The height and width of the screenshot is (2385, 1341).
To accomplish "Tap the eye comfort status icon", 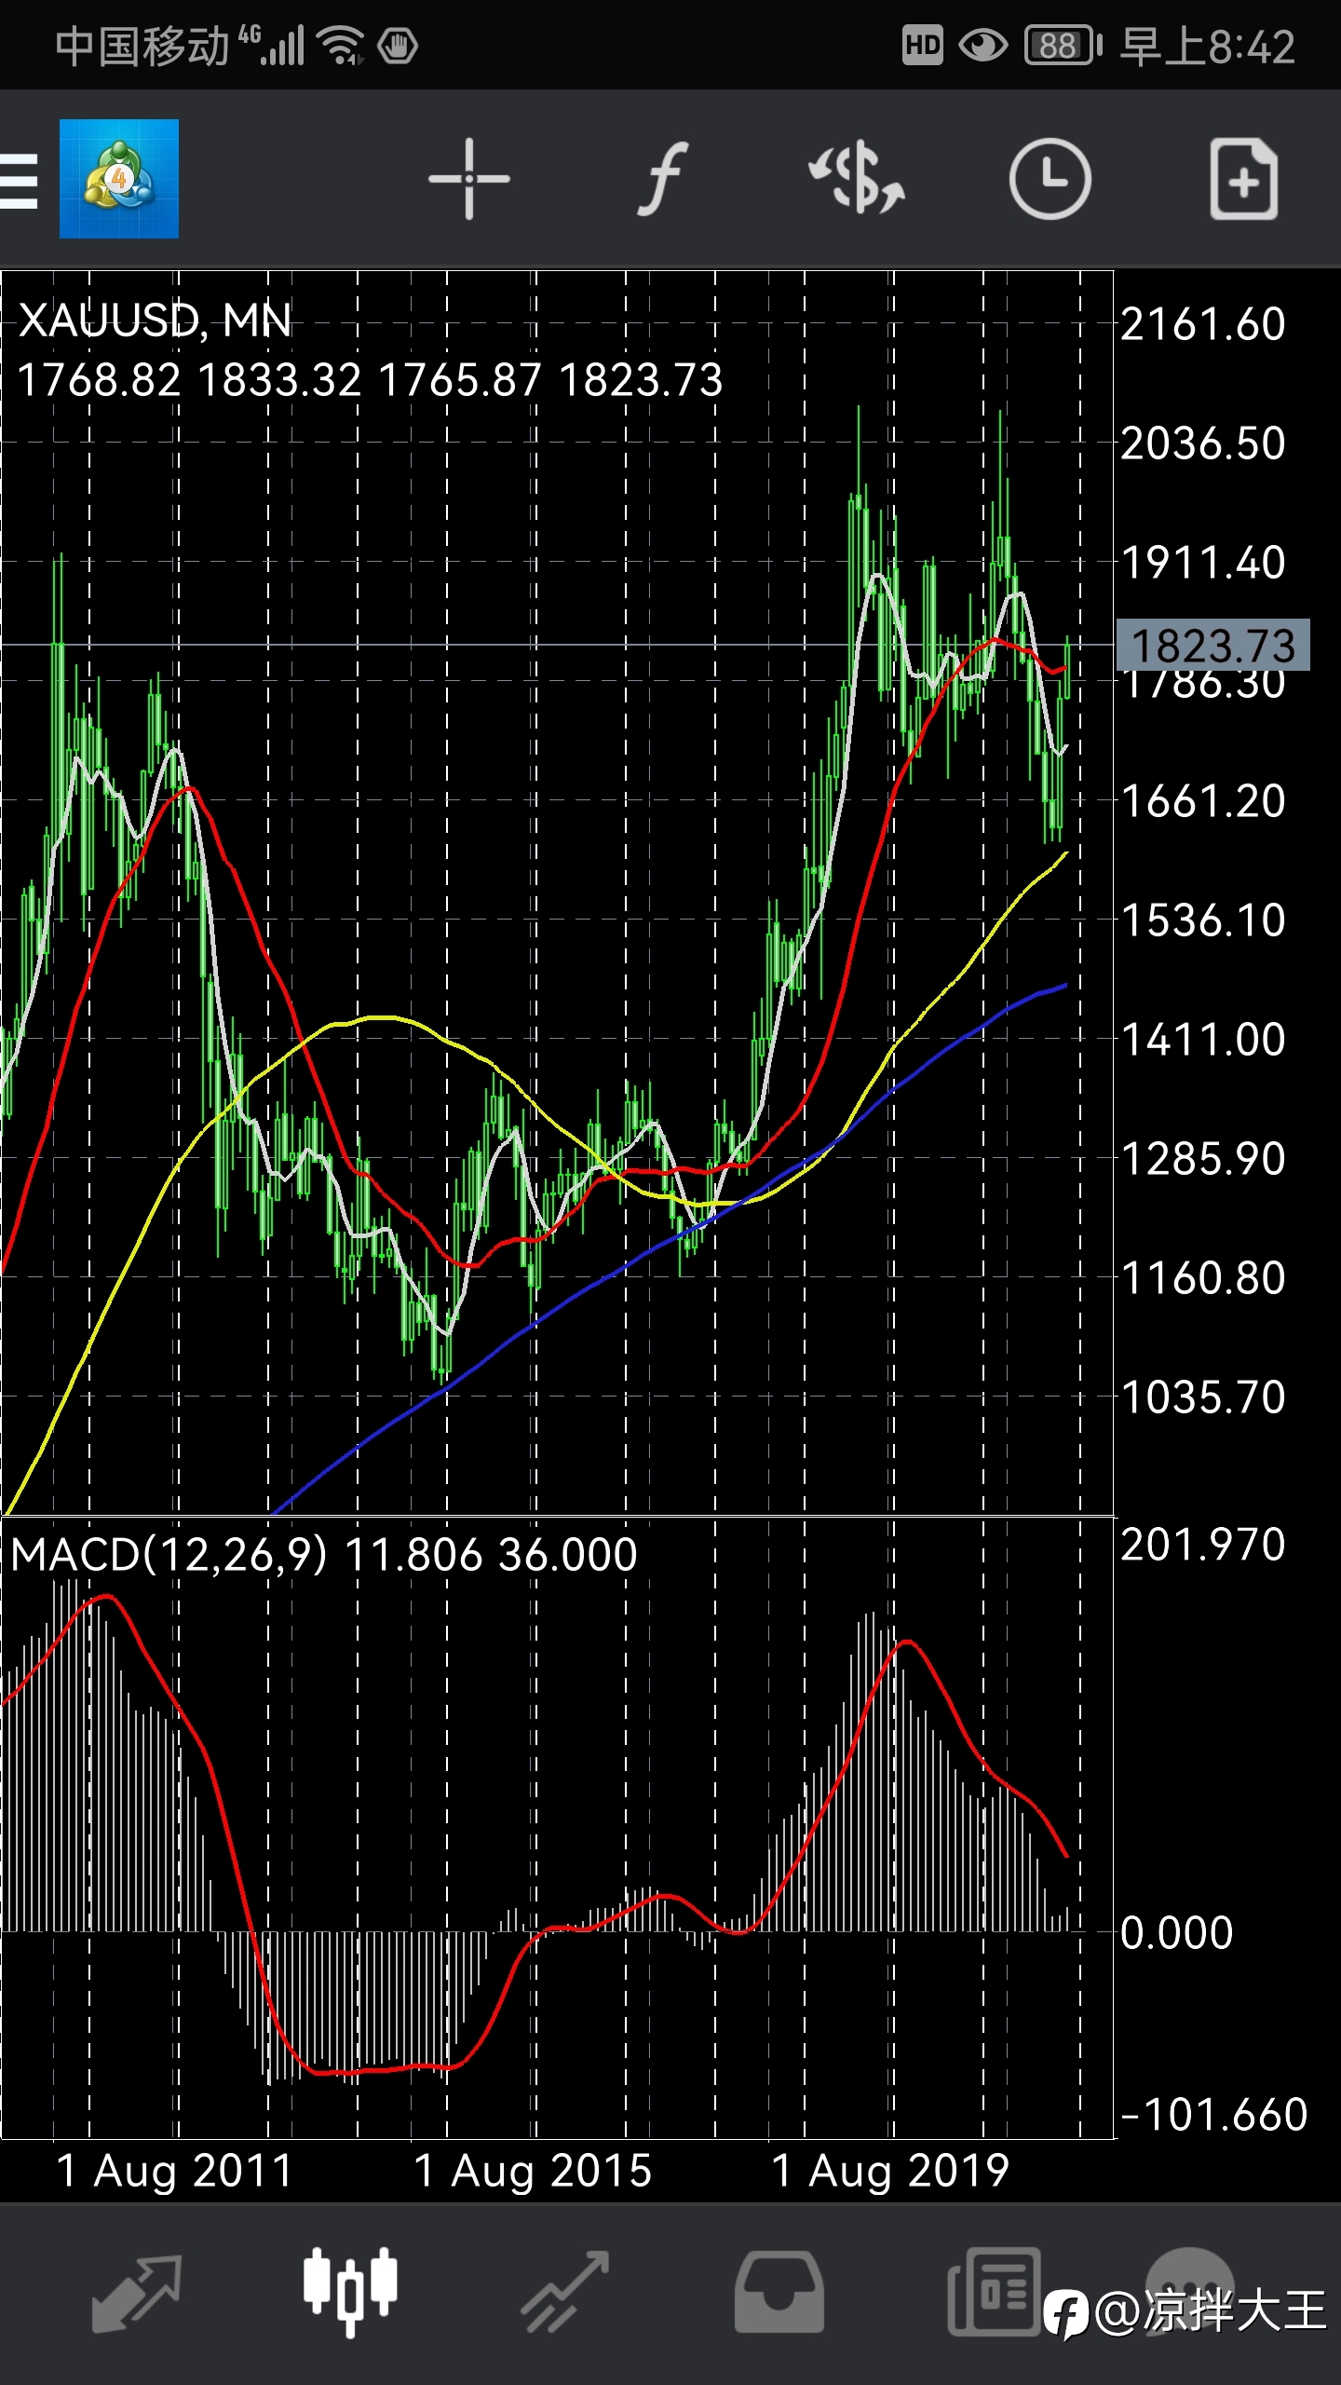I will (x=982, y=46).
